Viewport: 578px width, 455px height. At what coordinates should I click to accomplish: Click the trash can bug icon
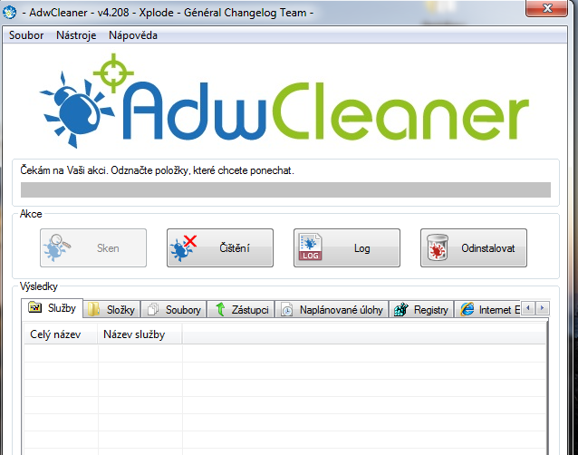[438, 247]
